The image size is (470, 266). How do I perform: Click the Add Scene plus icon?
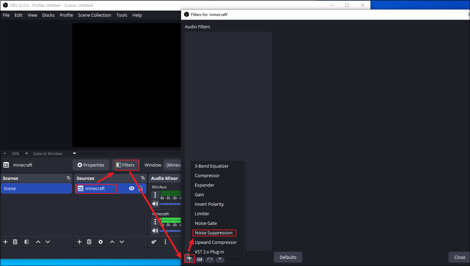5,242
